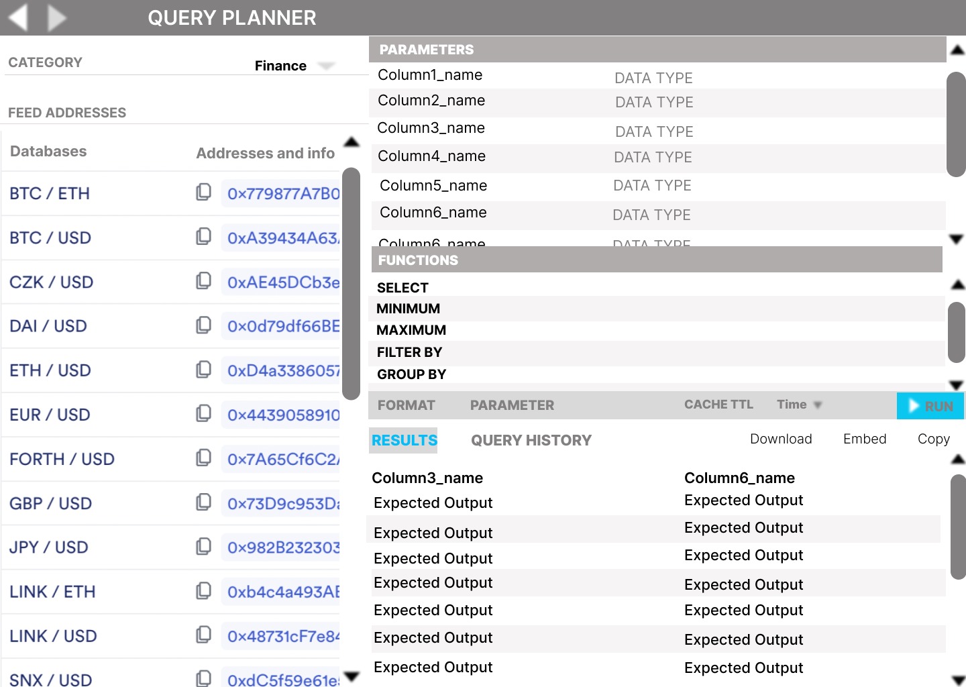Image resolution: width=966 pixels, height=687 pixels.
Task: Click the back navigation arrow
Action: coord(18,17)
